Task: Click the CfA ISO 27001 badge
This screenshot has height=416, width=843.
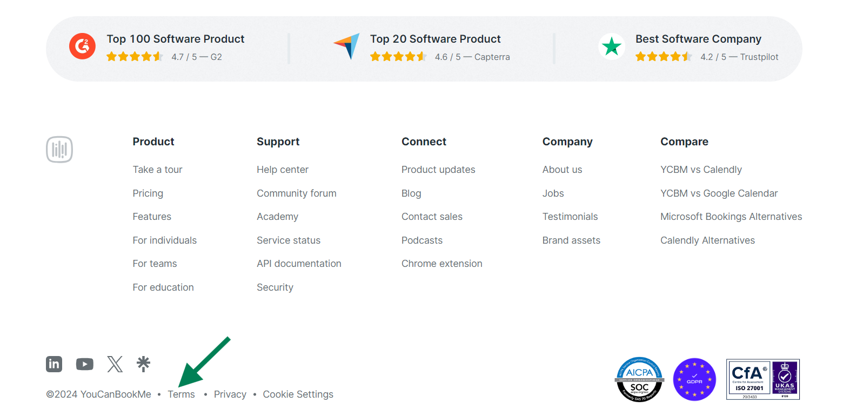Action: click(x=763, y=379)
